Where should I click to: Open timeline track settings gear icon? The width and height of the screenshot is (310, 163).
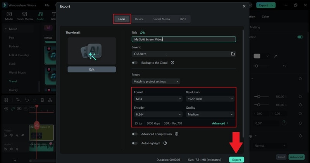tap(6, 109)
